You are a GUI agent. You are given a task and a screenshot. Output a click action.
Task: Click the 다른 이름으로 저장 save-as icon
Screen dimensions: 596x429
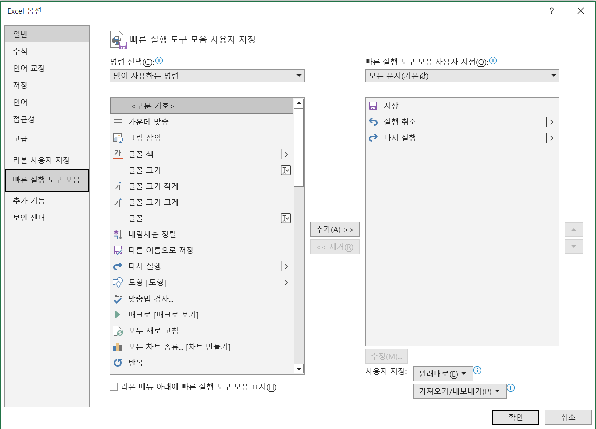tap(118, 251)
